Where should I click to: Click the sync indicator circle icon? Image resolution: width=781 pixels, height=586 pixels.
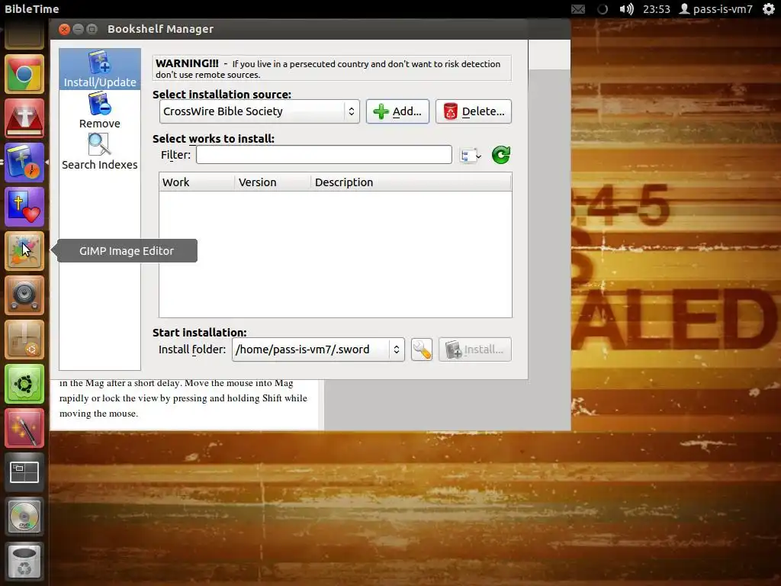pyautogui.click(x=603, y=9)
